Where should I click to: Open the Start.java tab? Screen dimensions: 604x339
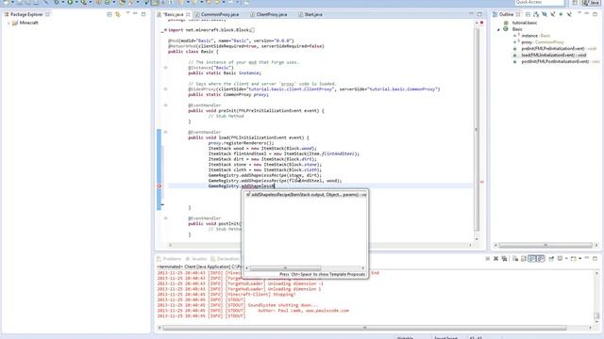(310, 15)
